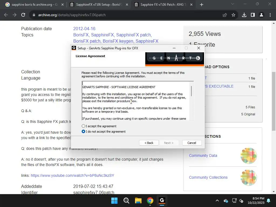Click the GenArts logo banner in setup
Image resolution: width=276 pixels, height=207 pixels.
(174, 59)
